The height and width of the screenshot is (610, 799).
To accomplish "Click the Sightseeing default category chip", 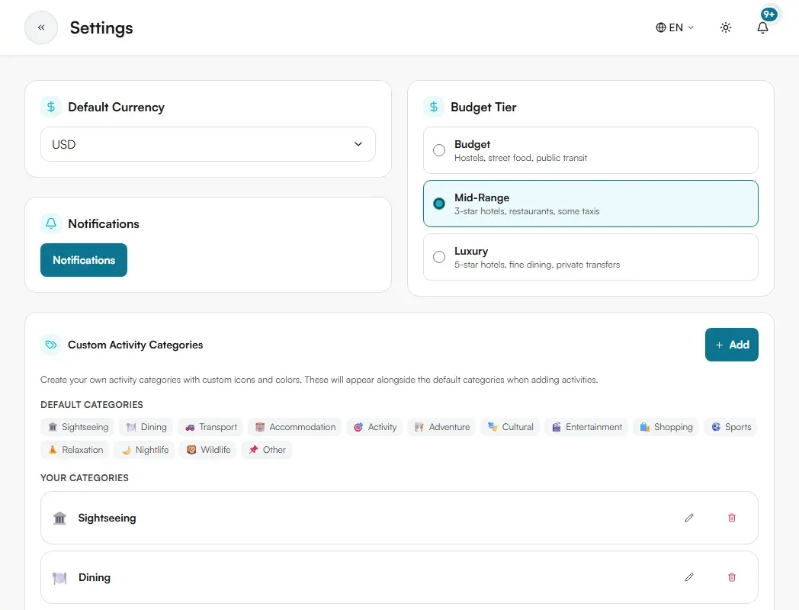I will pyautogui.click(x=78, y=427).
